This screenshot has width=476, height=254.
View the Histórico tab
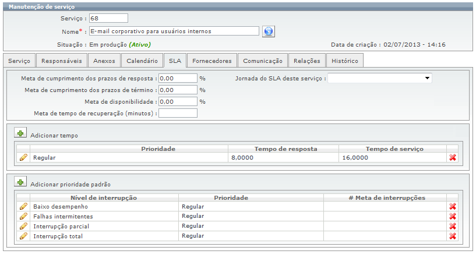pos(344,61)
